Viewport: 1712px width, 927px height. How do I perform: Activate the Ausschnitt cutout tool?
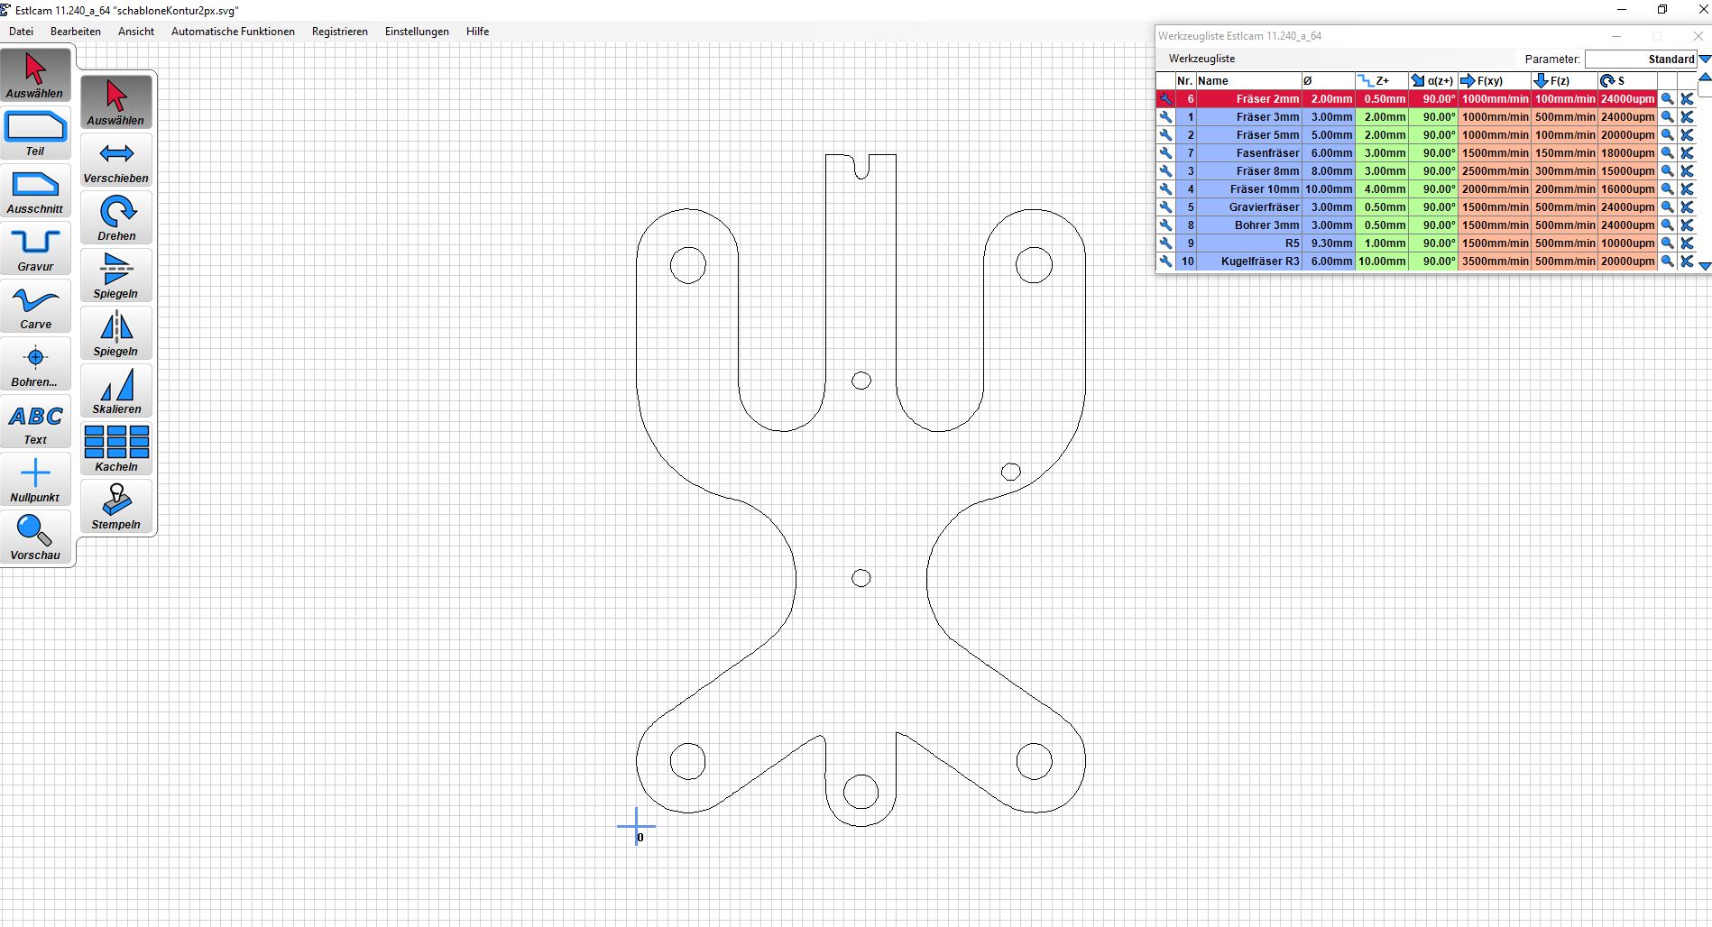click(x=35, y=191)
